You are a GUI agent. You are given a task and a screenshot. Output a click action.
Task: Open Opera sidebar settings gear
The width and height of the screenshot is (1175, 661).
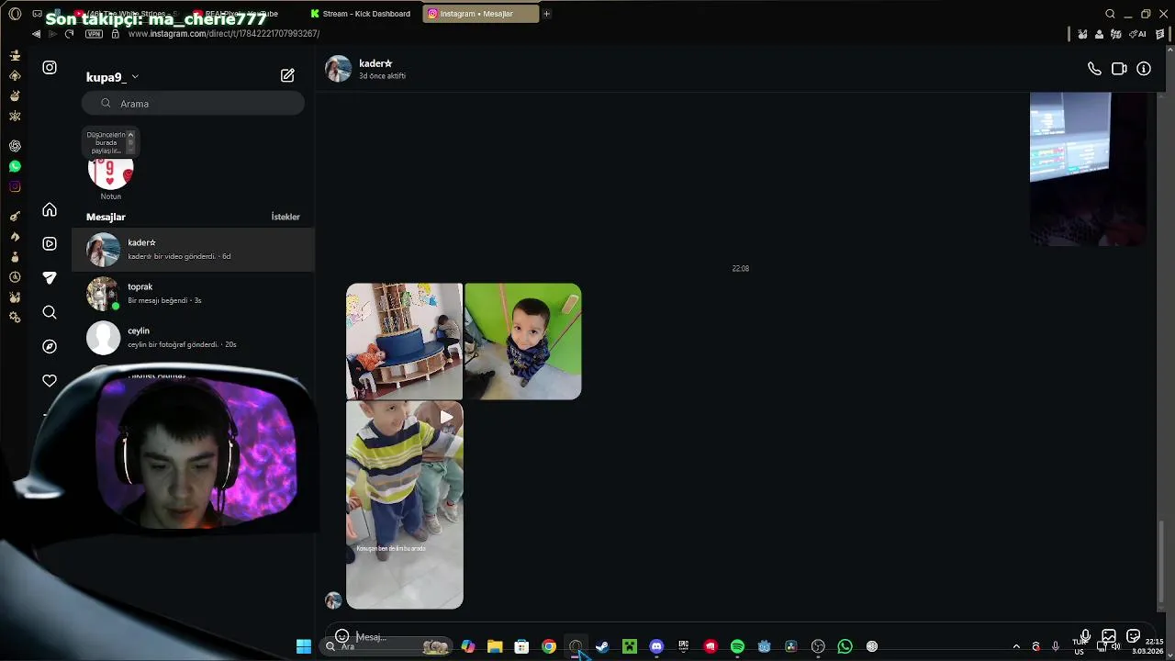point(15,318)
